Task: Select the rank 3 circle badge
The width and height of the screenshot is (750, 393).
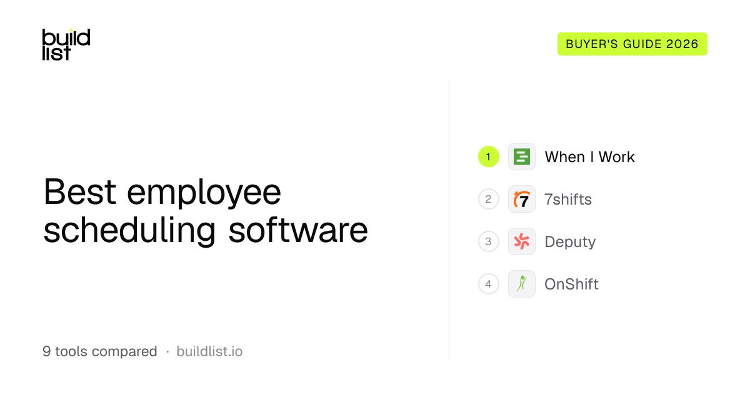Action: pyautogui.click(x=489, y=241)
